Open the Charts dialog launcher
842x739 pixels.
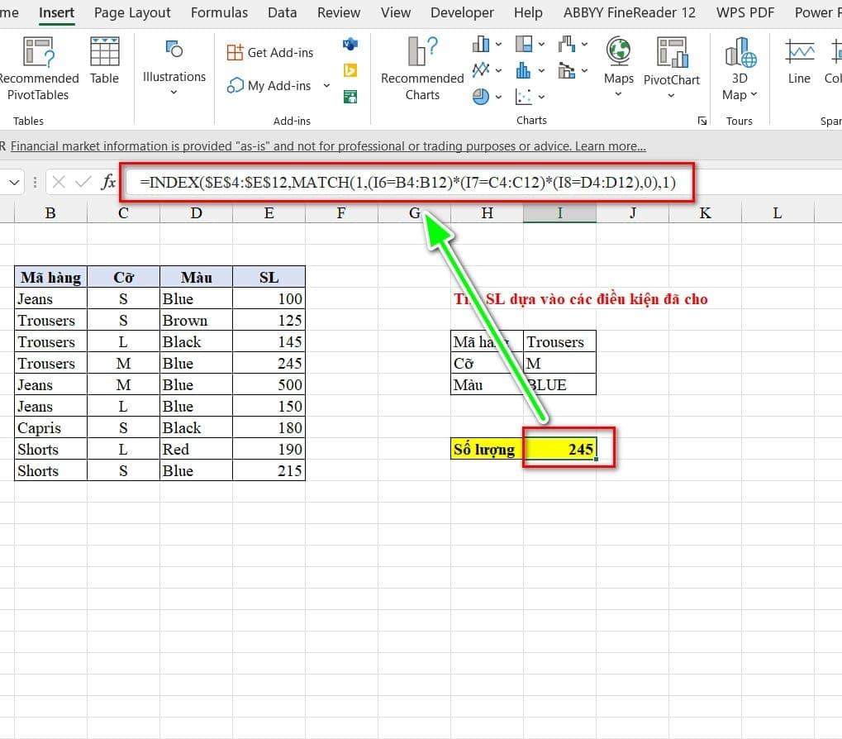[x=702, y=121]
